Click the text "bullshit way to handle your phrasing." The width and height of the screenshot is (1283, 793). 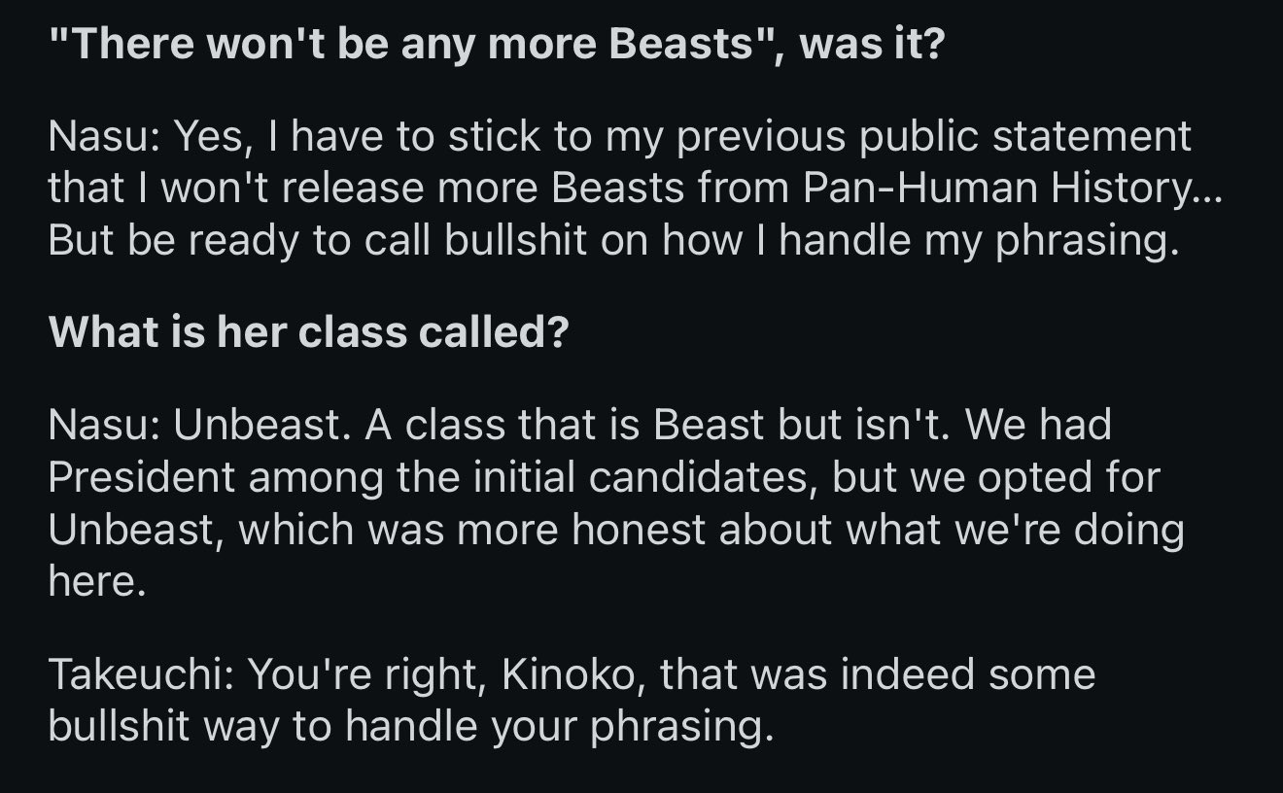click(x=411, y=728)
